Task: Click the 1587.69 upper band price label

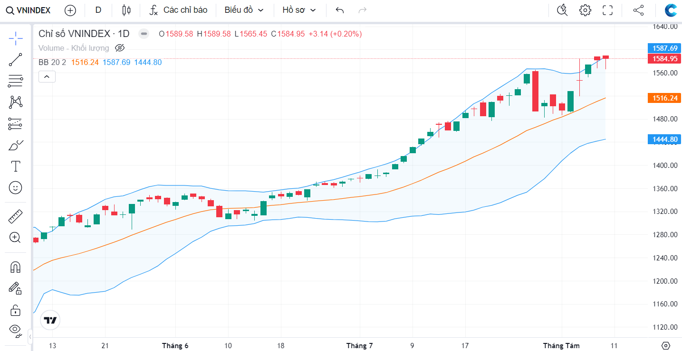Action: (665, 48)
